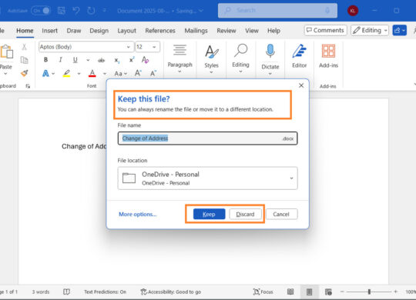
Task: Expand the font color arrow
Action: [x=105, y=73]
